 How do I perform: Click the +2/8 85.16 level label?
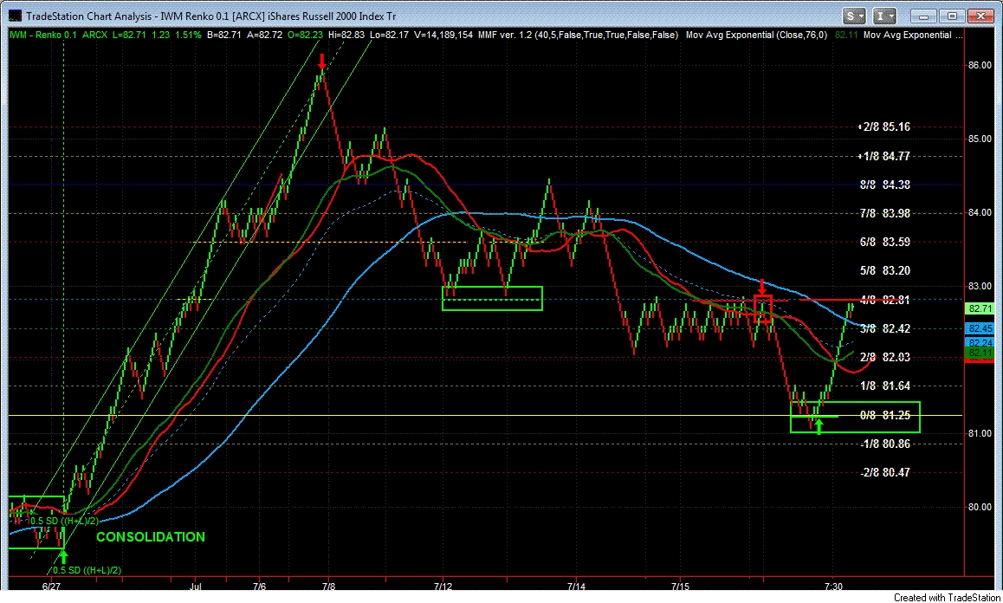(883, 126)
